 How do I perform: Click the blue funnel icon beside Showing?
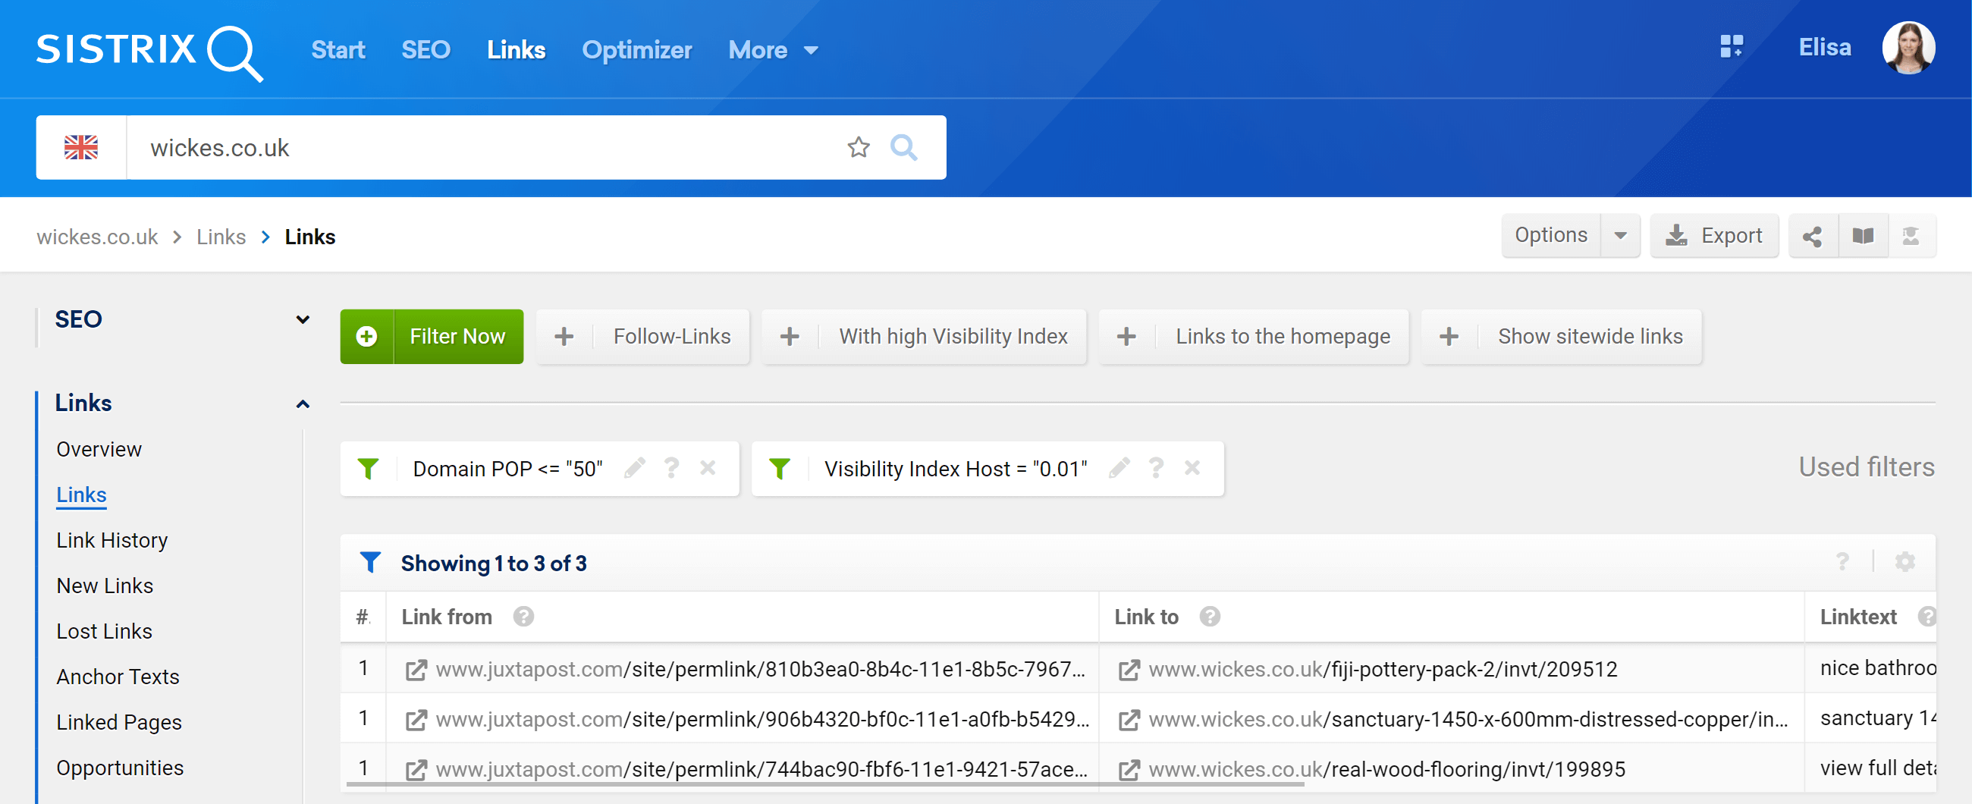371,563
